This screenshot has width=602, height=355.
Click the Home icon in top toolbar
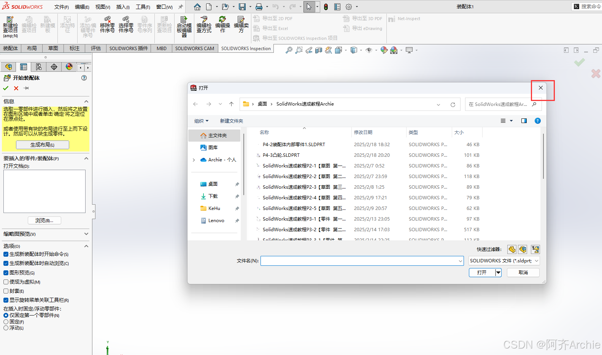pyautogui.click(x=197, y=7)
